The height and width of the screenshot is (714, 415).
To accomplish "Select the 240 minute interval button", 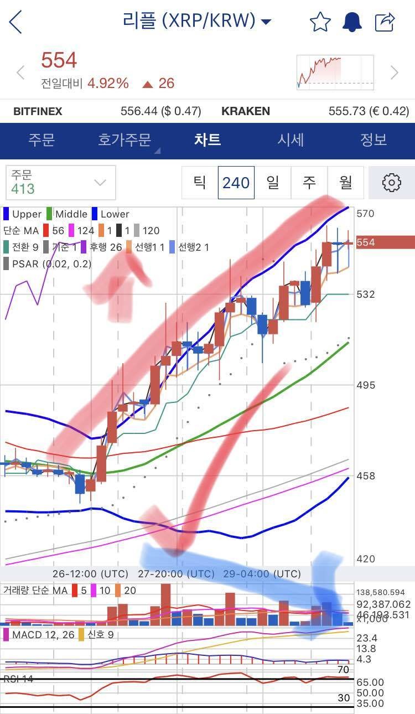I will click(236, 182).
